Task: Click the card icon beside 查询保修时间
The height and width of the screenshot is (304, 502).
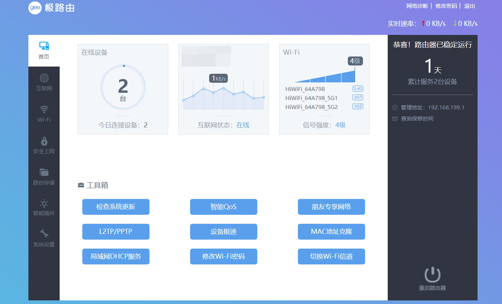Action: tap(395, 119)
